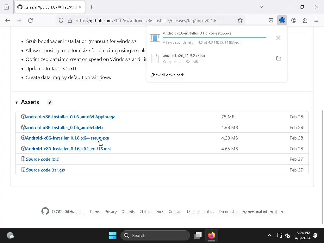
Task: Select the Release App v0.1.6 tab
Action: (x=50, y=7)
